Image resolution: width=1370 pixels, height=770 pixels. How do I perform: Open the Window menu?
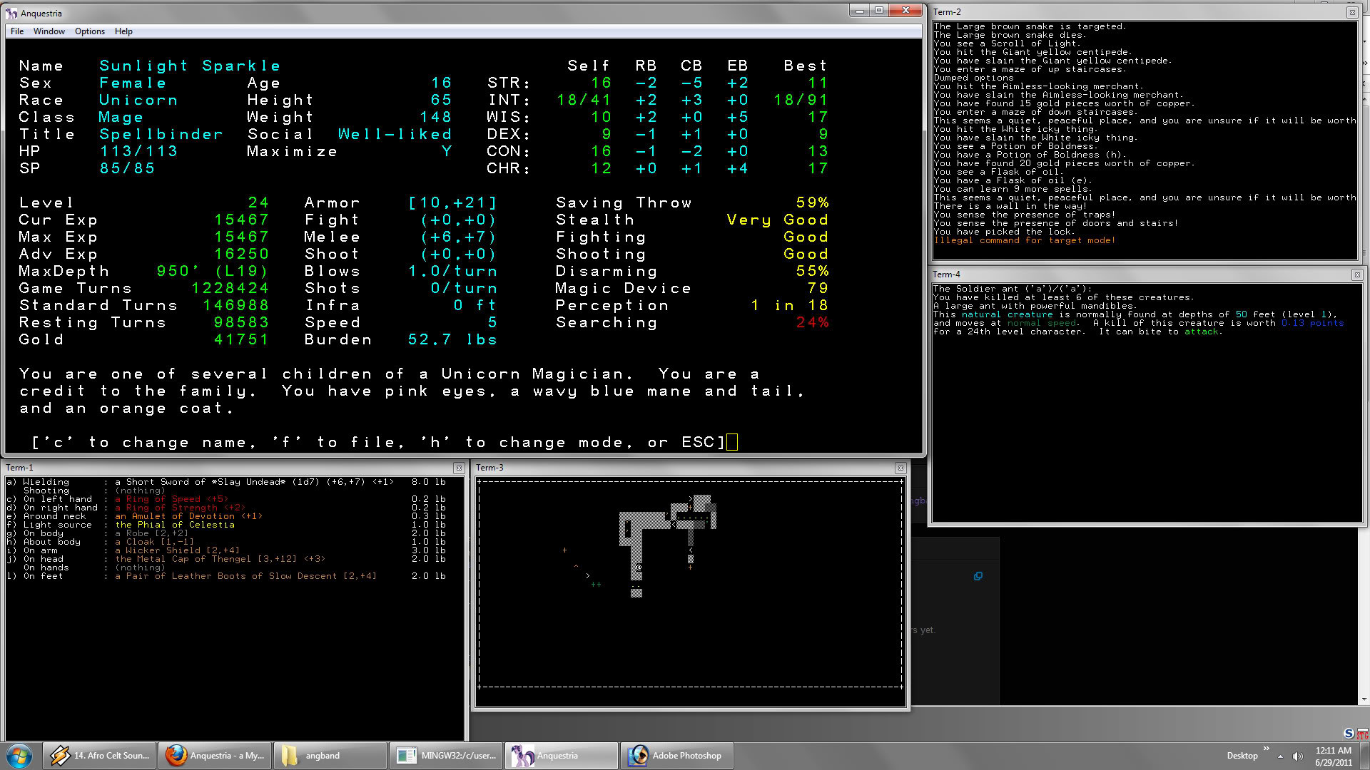pos(49,31)
